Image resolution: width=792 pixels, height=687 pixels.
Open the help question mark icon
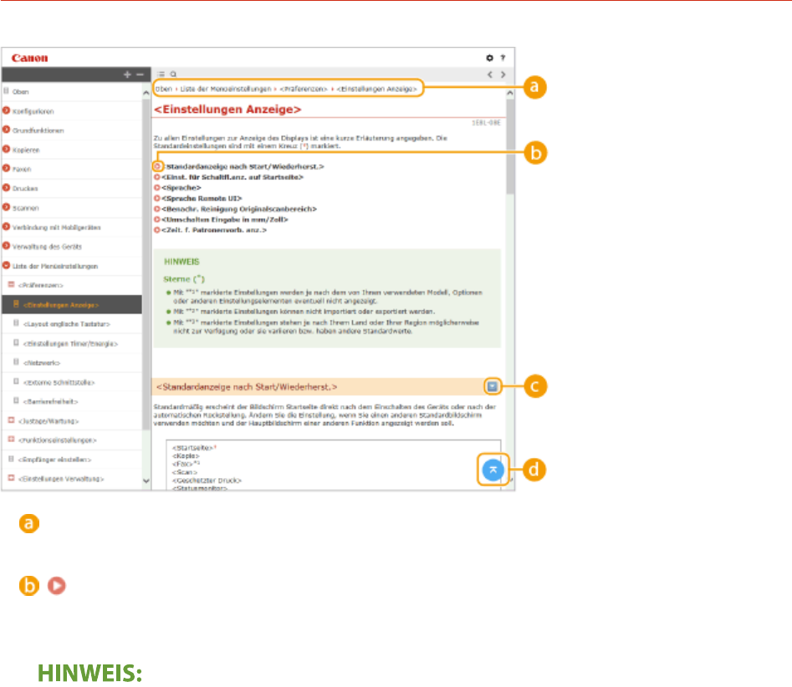pyautogui.click(x=503, y=58)
